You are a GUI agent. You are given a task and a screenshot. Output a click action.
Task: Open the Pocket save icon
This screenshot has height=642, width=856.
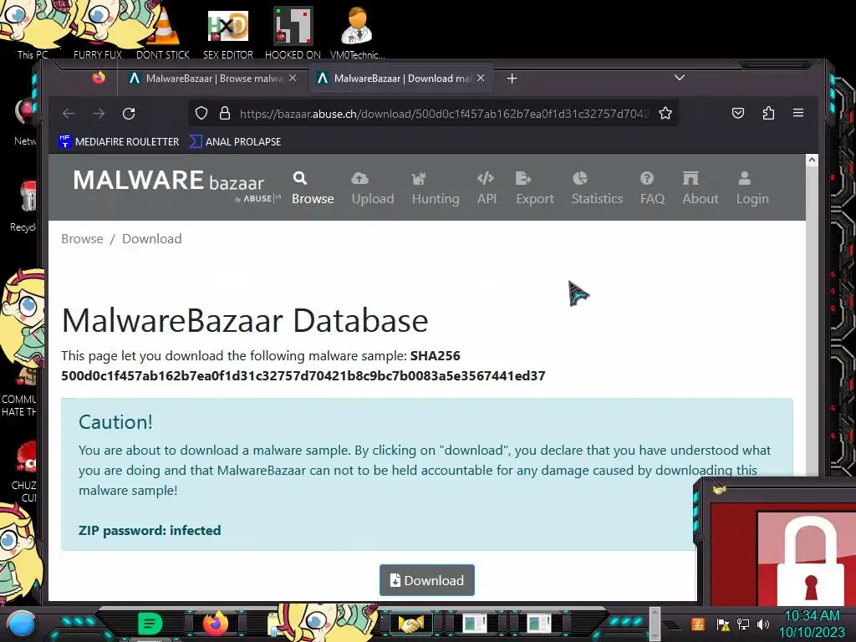coord(738,113)
